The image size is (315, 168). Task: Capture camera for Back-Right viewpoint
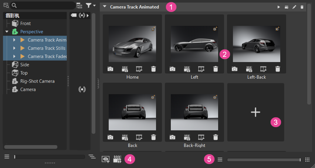[x=172, y=137]
